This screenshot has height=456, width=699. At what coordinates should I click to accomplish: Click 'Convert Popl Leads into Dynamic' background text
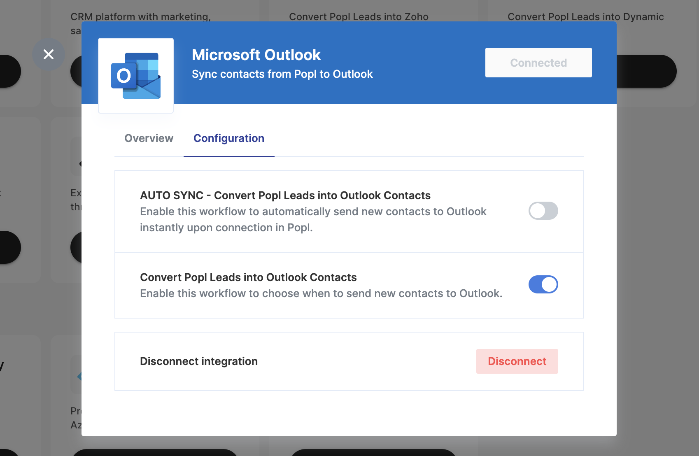tap(586, 16)
